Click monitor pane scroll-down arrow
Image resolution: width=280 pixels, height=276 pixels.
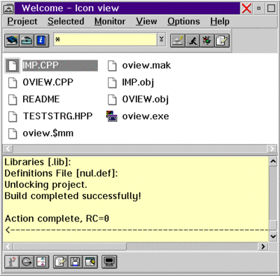click(x=273, y=236)
